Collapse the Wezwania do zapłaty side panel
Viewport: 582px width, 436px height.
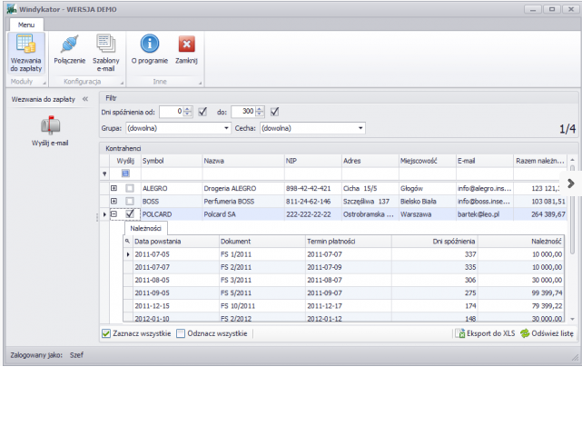[x=85, y=99]
